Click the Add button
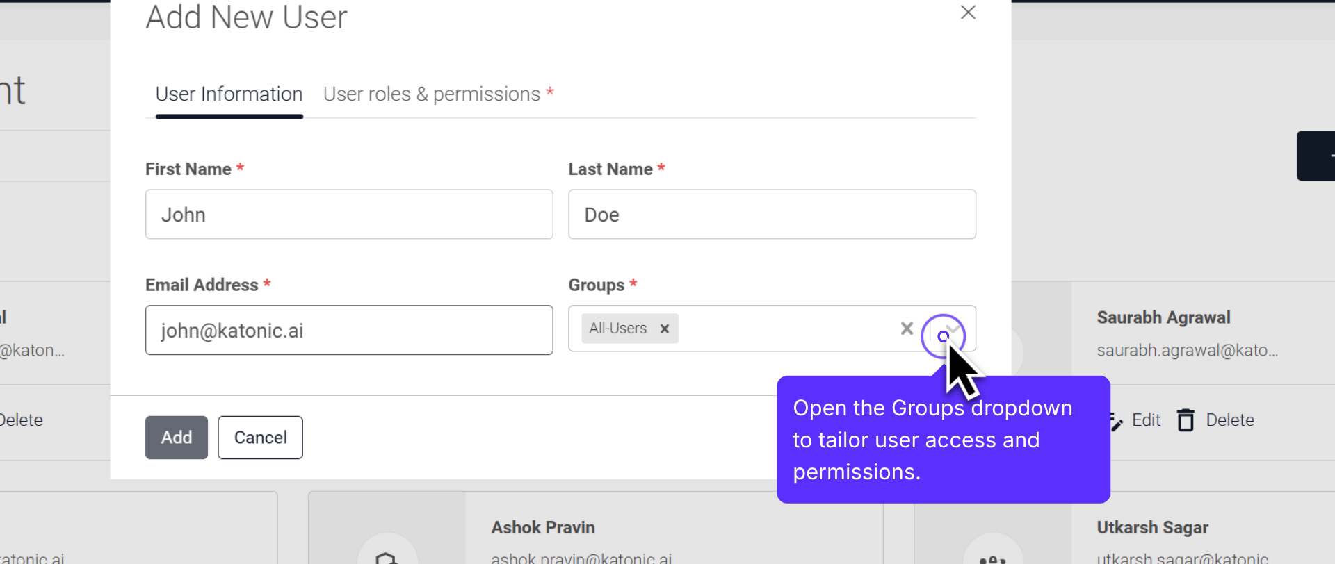 pos(177,438)
